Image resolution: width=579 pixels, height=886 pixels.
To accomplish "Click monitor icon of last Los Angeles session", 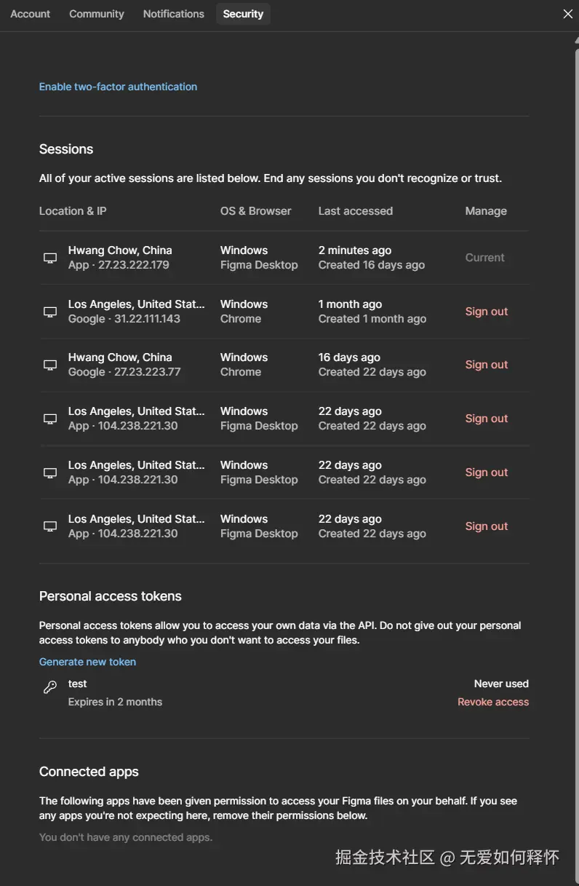I will point(50,526).
